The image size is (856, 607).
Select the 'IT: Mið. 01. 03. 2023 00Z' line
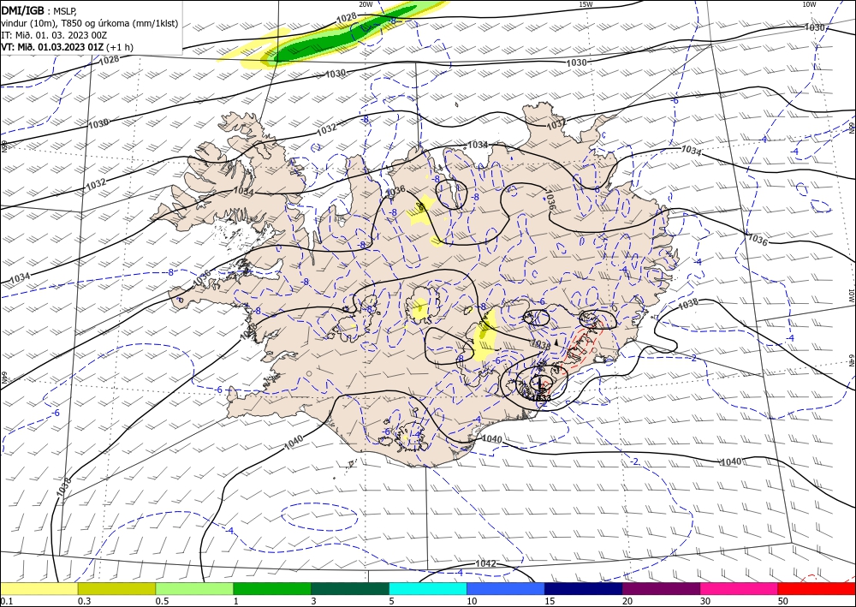click(x=53, y=35)
